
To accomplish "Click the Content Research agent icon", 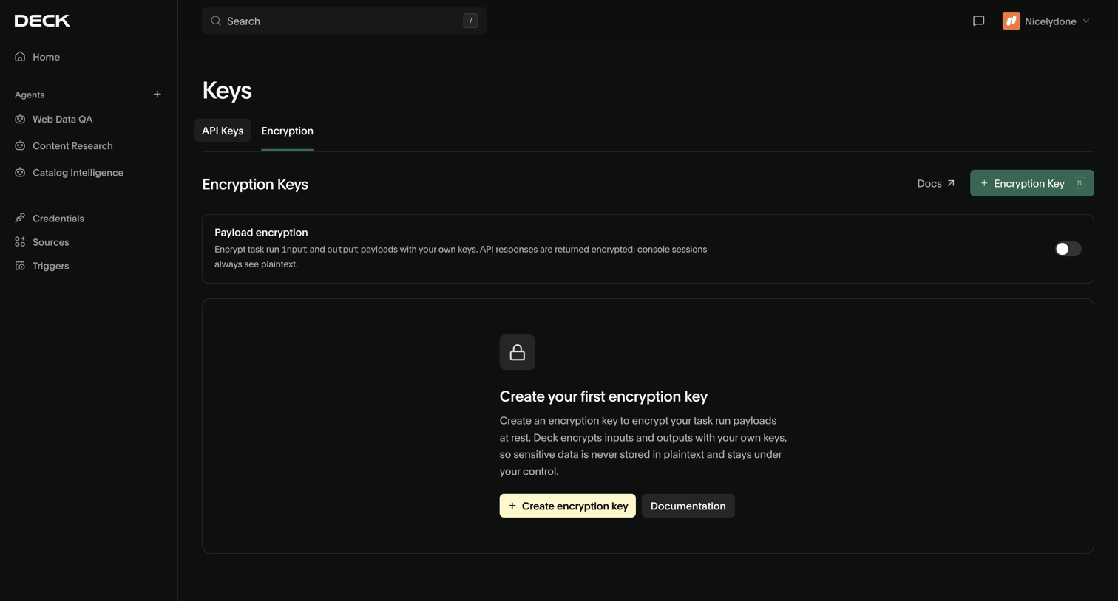I will coord(20,145).
